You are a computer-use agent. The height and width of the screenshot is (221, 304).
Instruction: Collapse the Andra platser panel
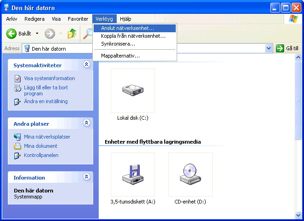tap(86, 123)
